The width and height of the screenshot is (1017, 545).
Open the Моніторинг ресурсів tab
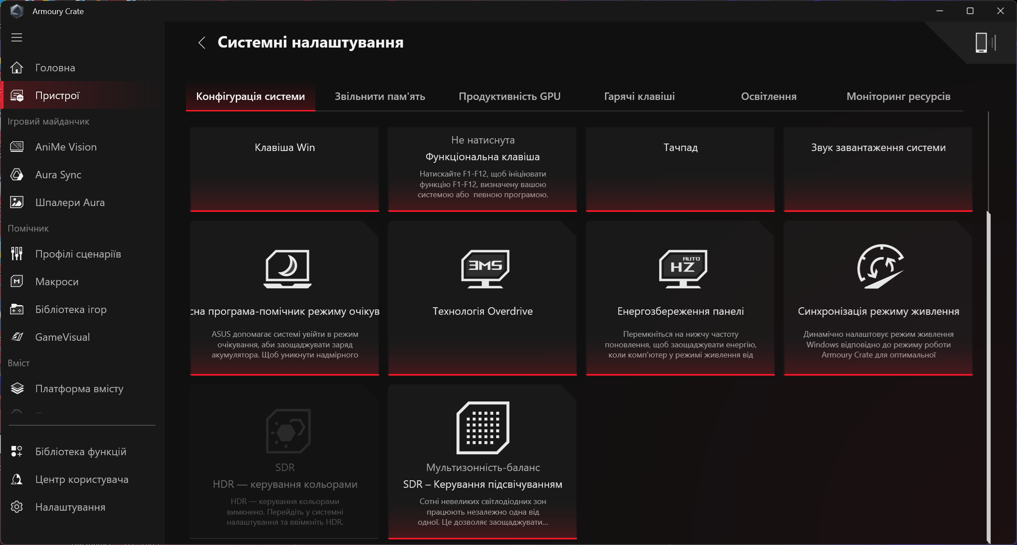point(898,96)
